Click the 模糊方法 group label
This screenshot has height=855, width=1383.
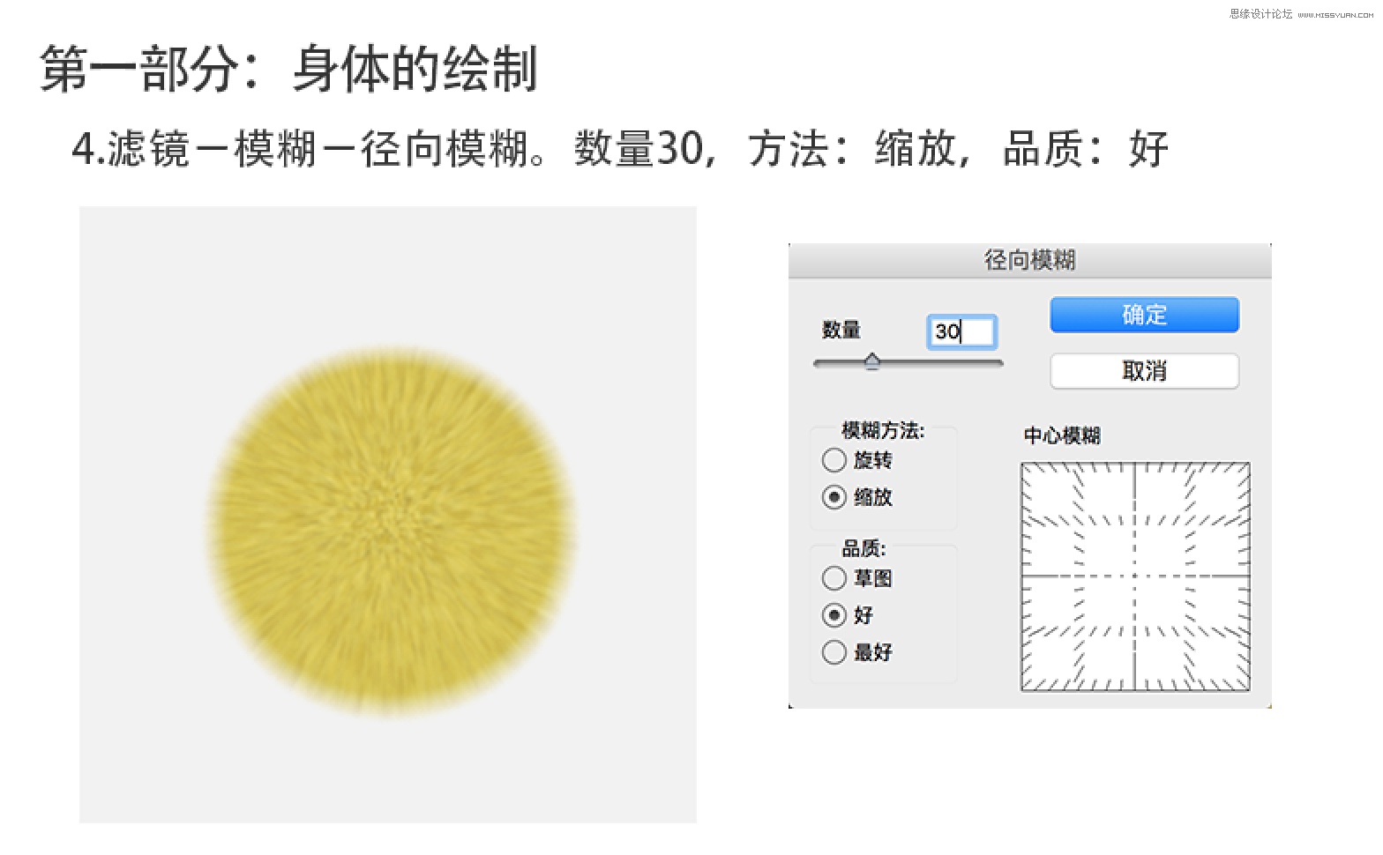point(883,431)
